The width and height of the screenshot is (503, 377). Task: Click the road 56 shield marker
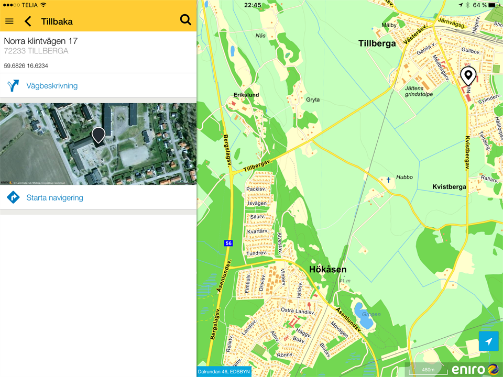point(228,243)
